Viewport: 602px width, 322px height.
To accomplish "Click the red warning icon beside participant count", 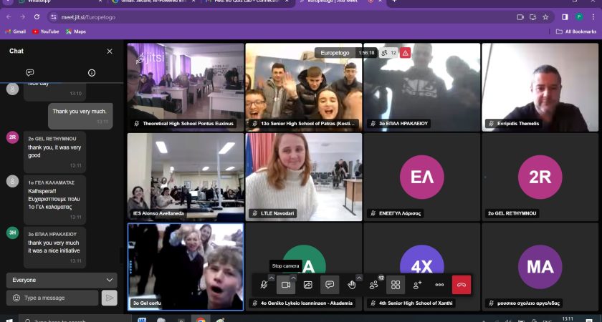I will 405,53.
